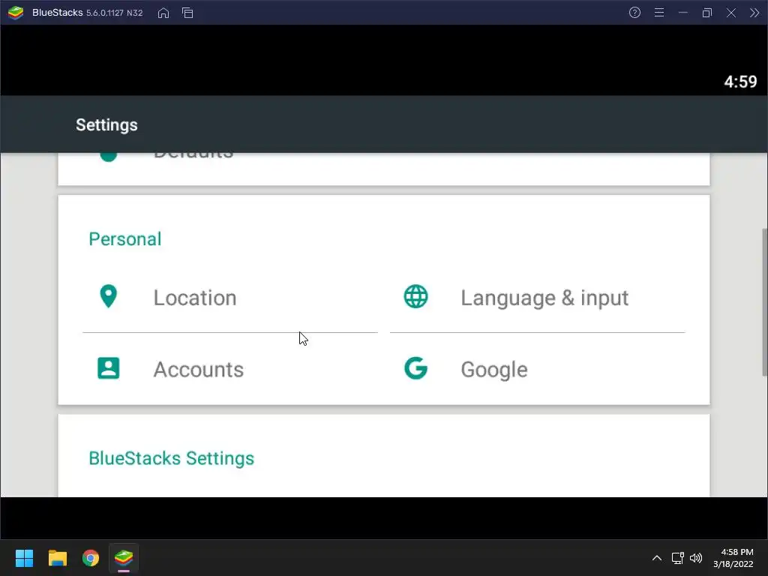Open the volume tray icon

pyautogui.click(x=695, y=558)
